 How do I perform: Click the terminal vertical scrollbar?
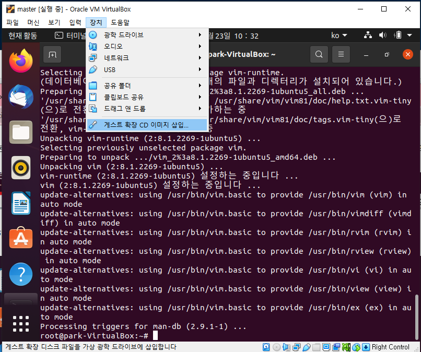tap(416, 318)
